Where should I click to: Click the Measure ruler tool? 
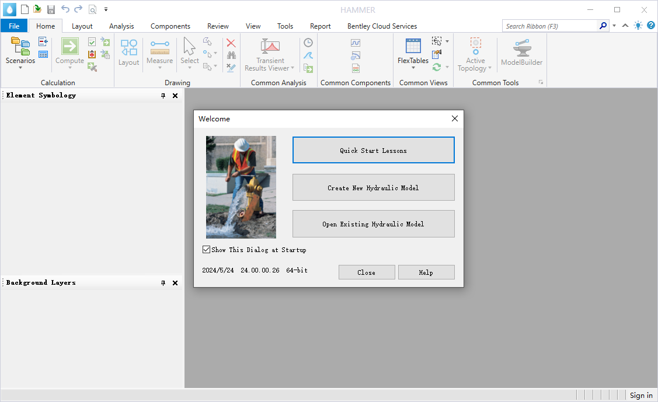[x=159, y=47]
